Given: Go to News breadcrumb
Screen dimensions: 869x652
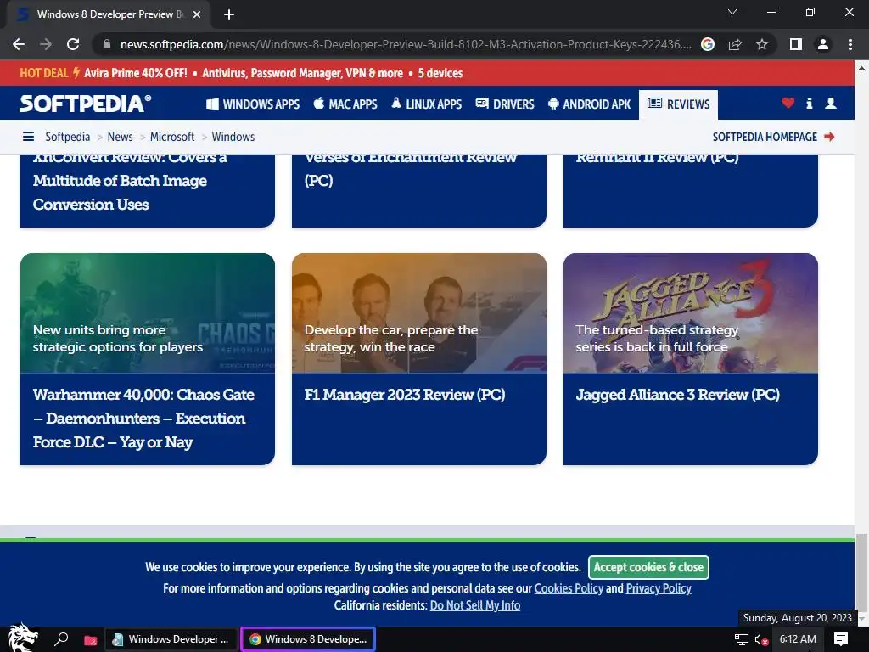Looking at the screenshot, I should [121, 137].
